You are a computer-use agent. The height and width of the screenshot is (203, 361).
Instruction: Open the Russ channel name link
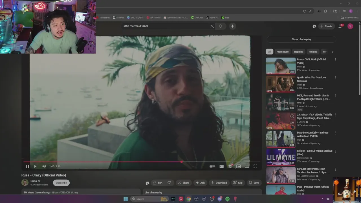tap(34, 181)
